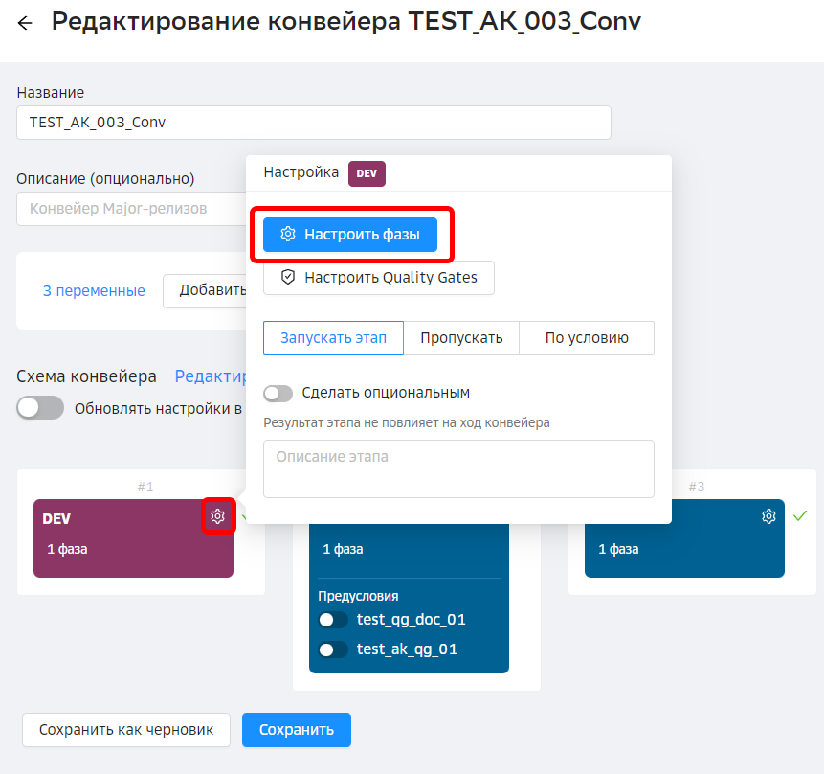Toggle 'Обновлять настройки' switch
The image size is (824, 774).
(40, 408)
